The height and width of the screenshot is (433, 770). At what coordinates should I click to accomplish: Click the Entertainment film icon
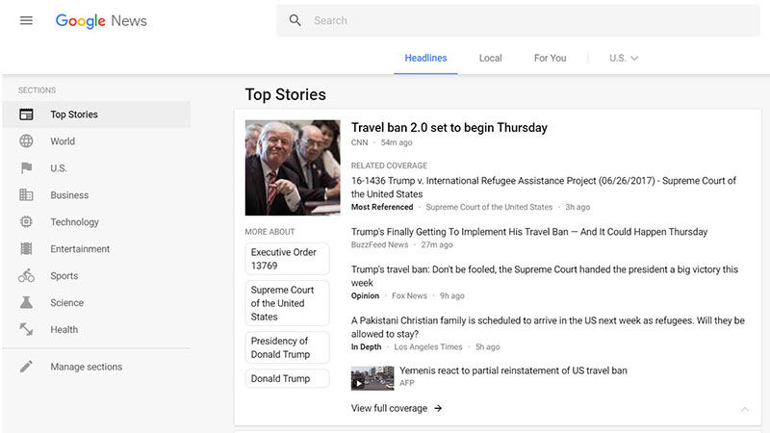coord(27,249)
